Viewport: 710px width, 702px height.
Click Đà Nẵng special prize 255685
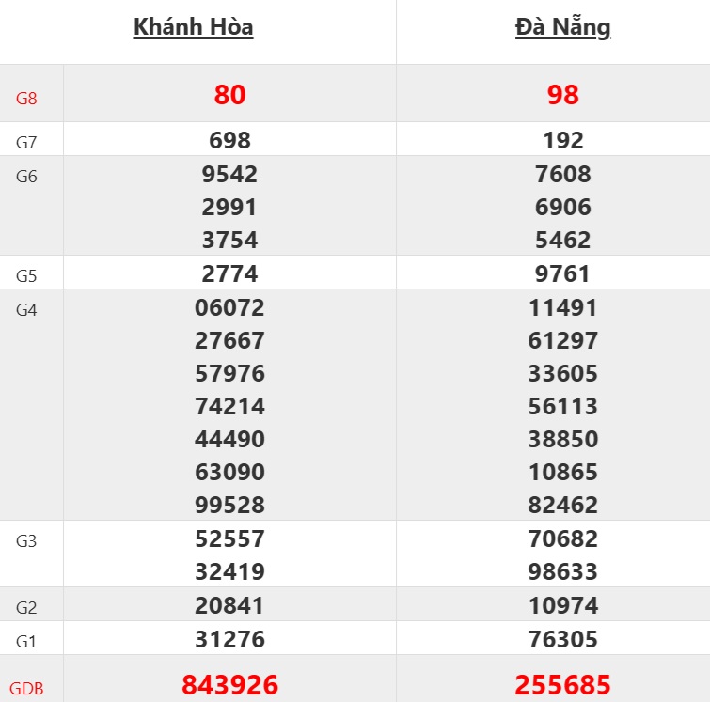(562, 685)
